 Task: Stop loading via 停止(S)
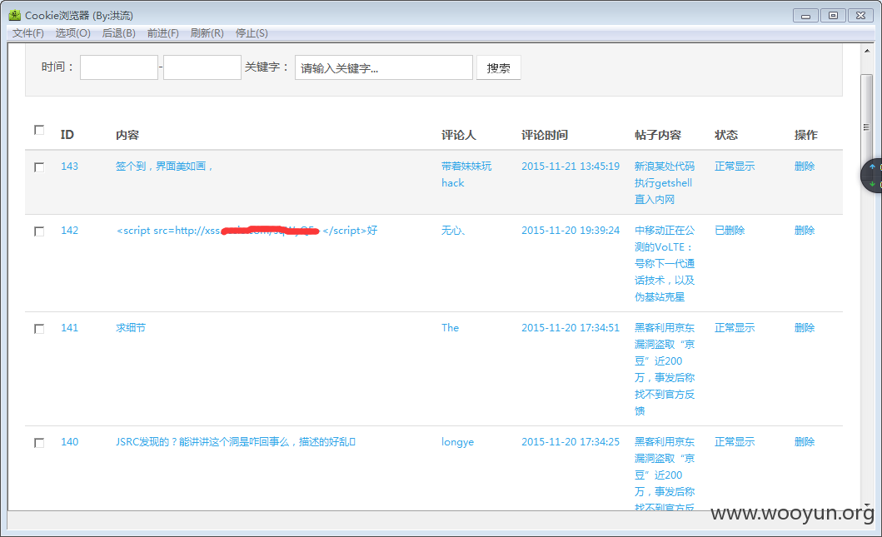pyautogui.click(x=252, y=33)
